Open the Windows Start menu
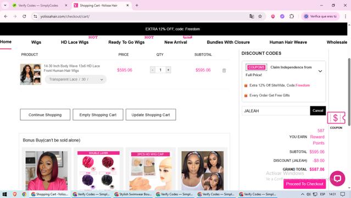 [4, 194]
